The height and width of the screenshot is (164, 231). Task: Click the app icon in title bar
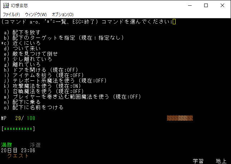click(5, 5)
